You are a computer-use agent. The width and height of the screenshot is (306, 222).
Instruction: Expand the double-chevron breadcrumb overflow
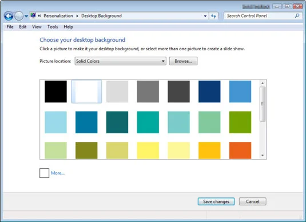point(39,16)
